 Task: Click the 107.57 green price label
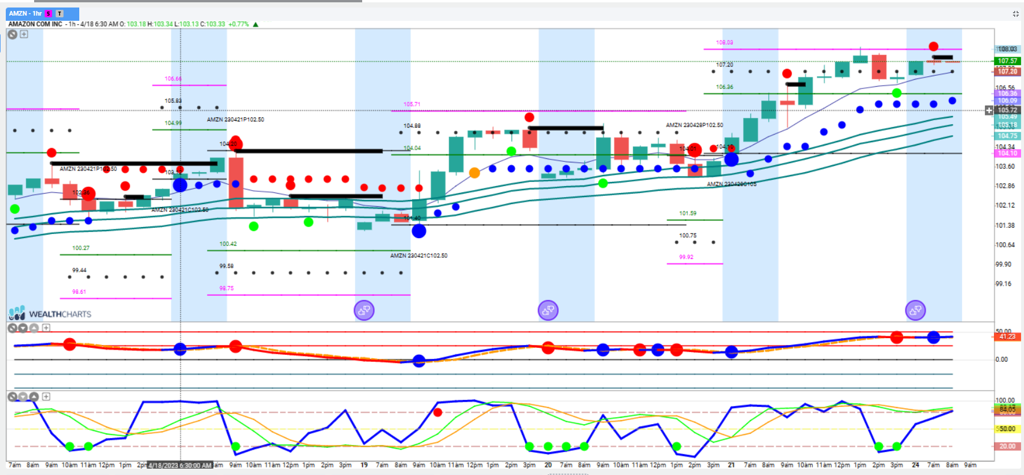[1007, 61]
